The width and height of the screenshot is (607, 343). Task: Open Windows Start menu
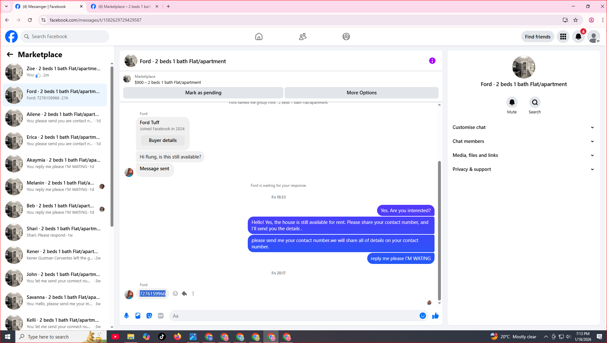tap(8, 337)
